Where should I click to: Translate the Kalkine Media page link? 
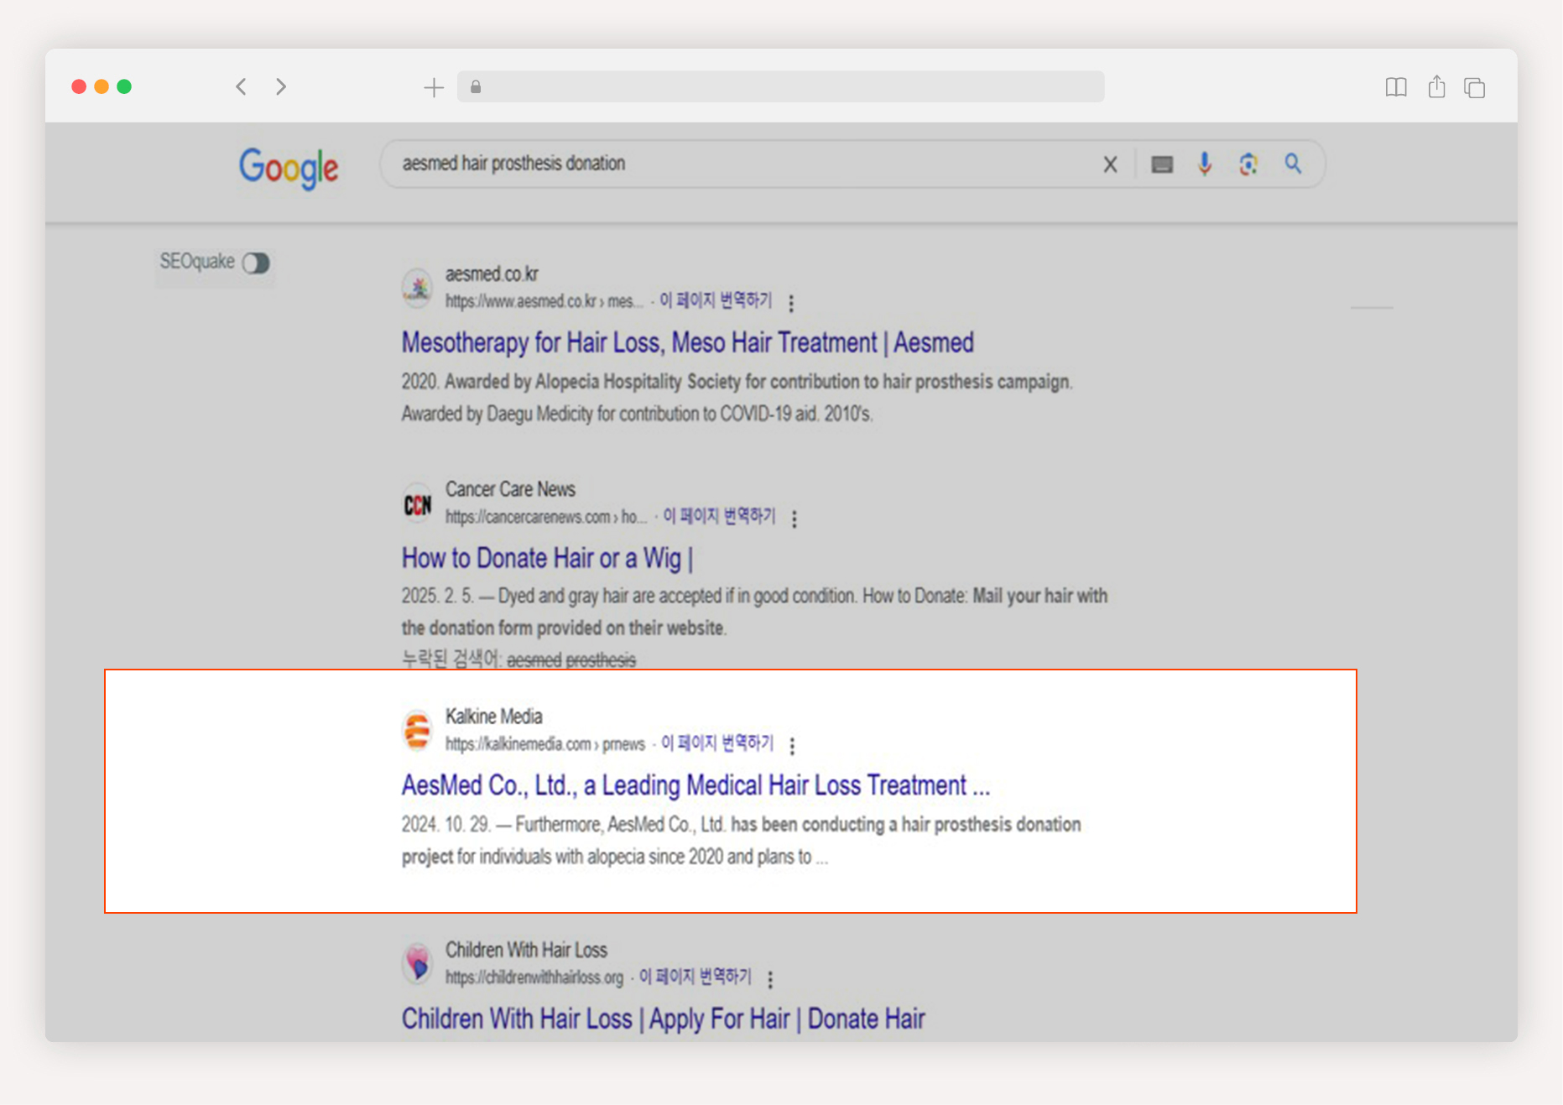point(717,743)
